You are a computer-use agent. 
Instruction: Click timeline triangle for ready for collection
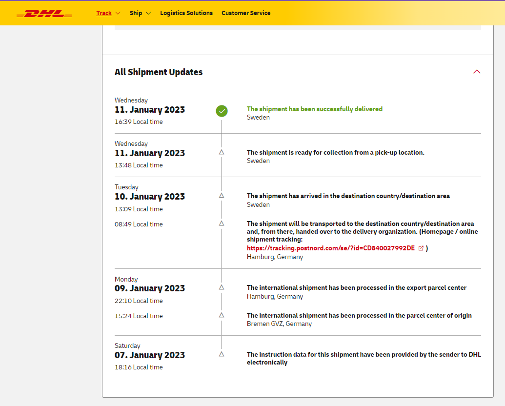click(x=222, y=152)
